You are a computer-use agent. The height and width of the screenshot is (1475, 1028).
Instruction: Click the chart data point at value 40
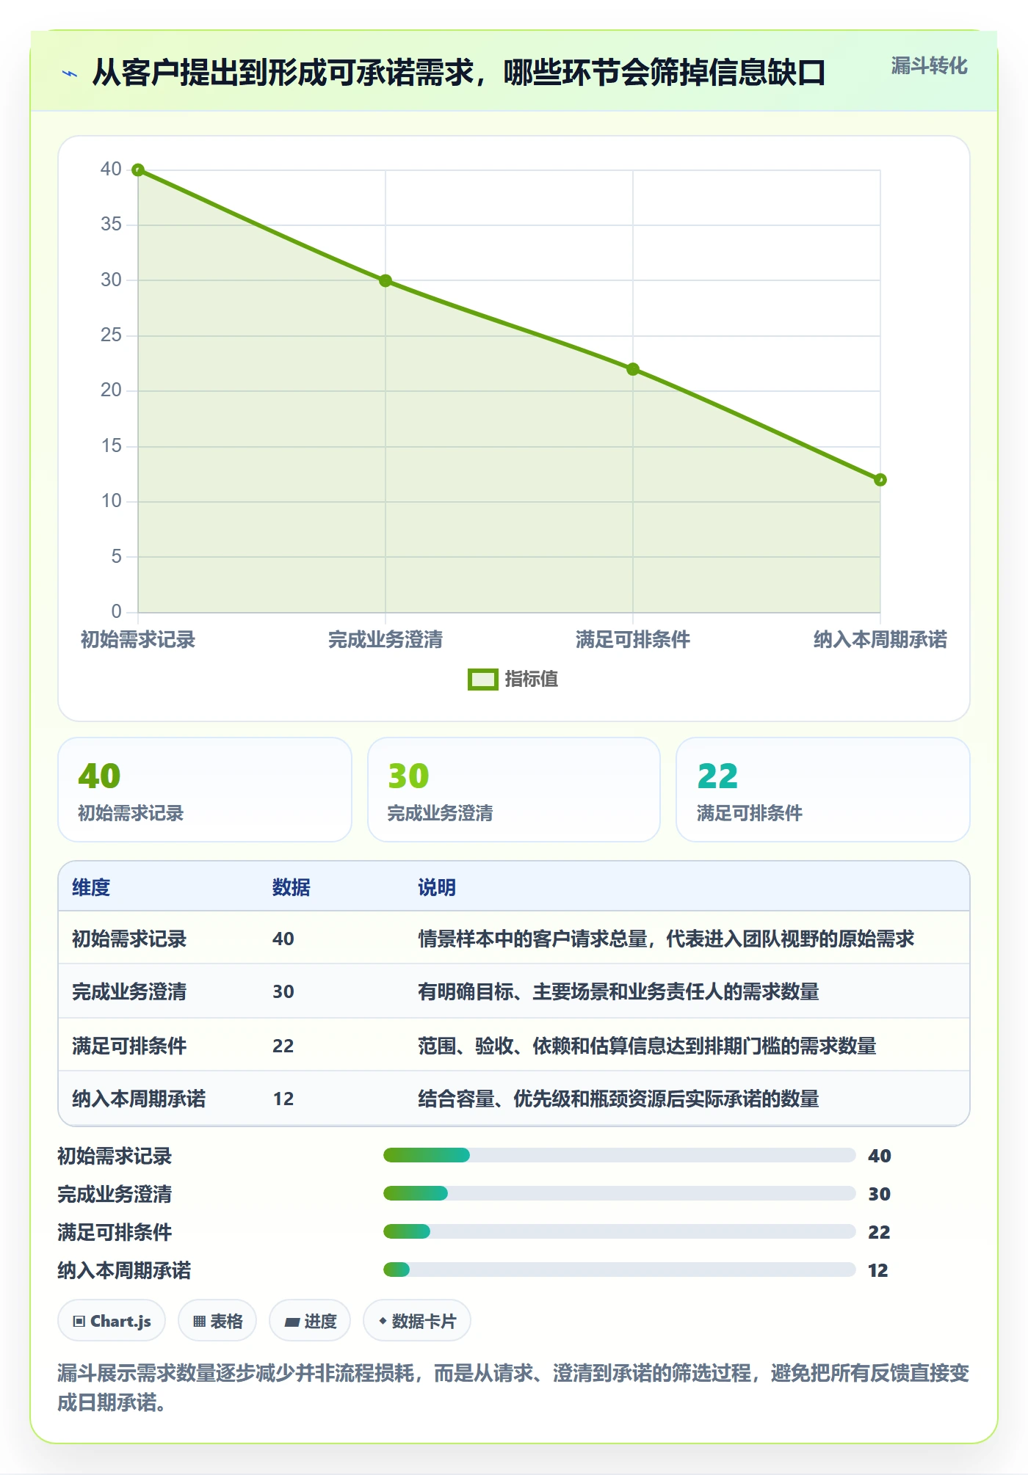[138, 170]
